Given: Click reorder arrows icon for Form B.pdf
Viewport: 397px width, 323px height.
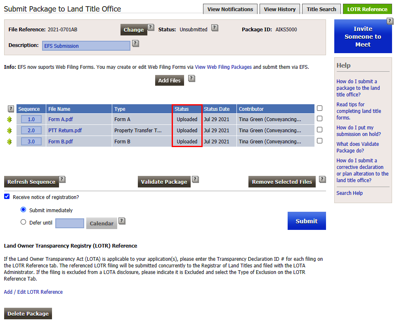Looking at the screenshot, I should coord(9,142).
